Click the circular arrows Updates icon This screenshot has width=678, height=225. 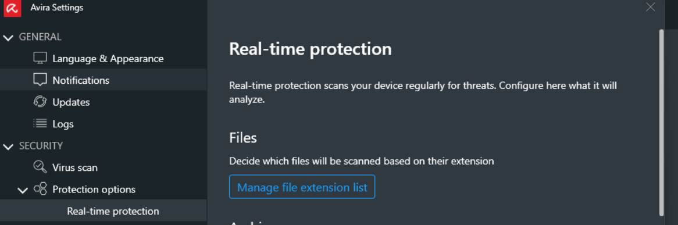(40, 102)
